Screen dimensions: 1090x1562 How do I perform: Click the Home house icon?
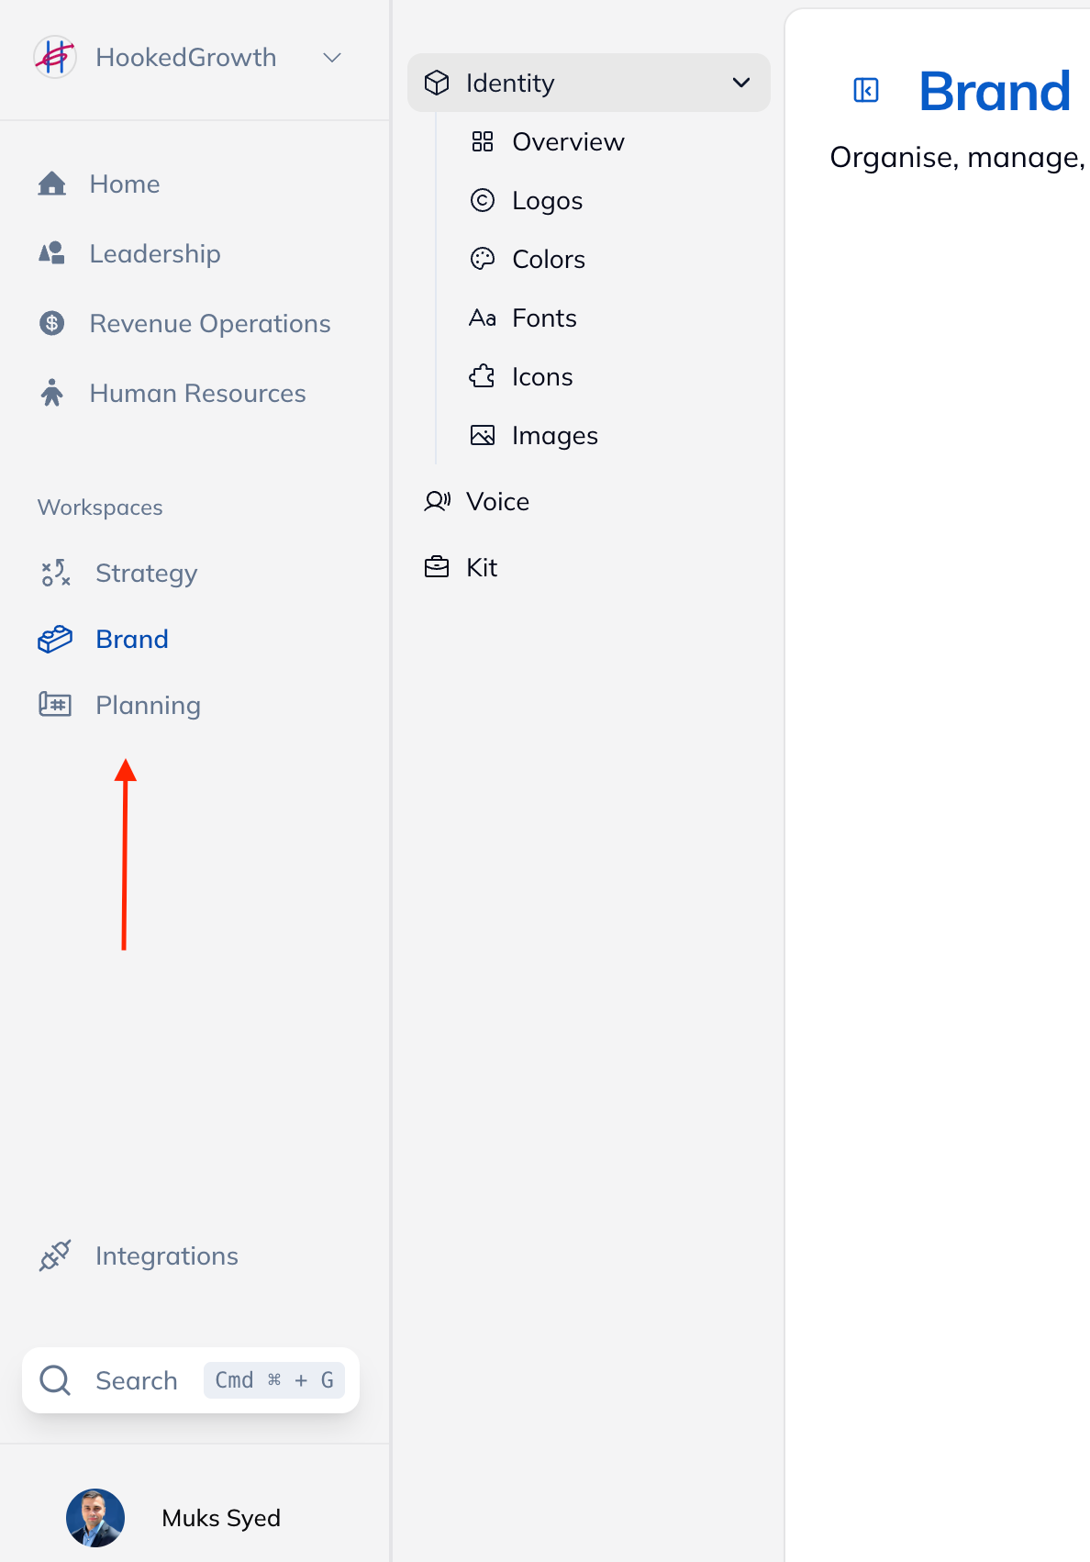pos(52,184)
